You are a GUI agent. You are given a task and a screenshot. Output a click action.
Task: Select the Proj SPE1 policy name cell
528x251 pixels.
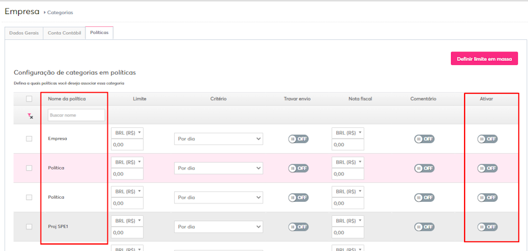58,227
